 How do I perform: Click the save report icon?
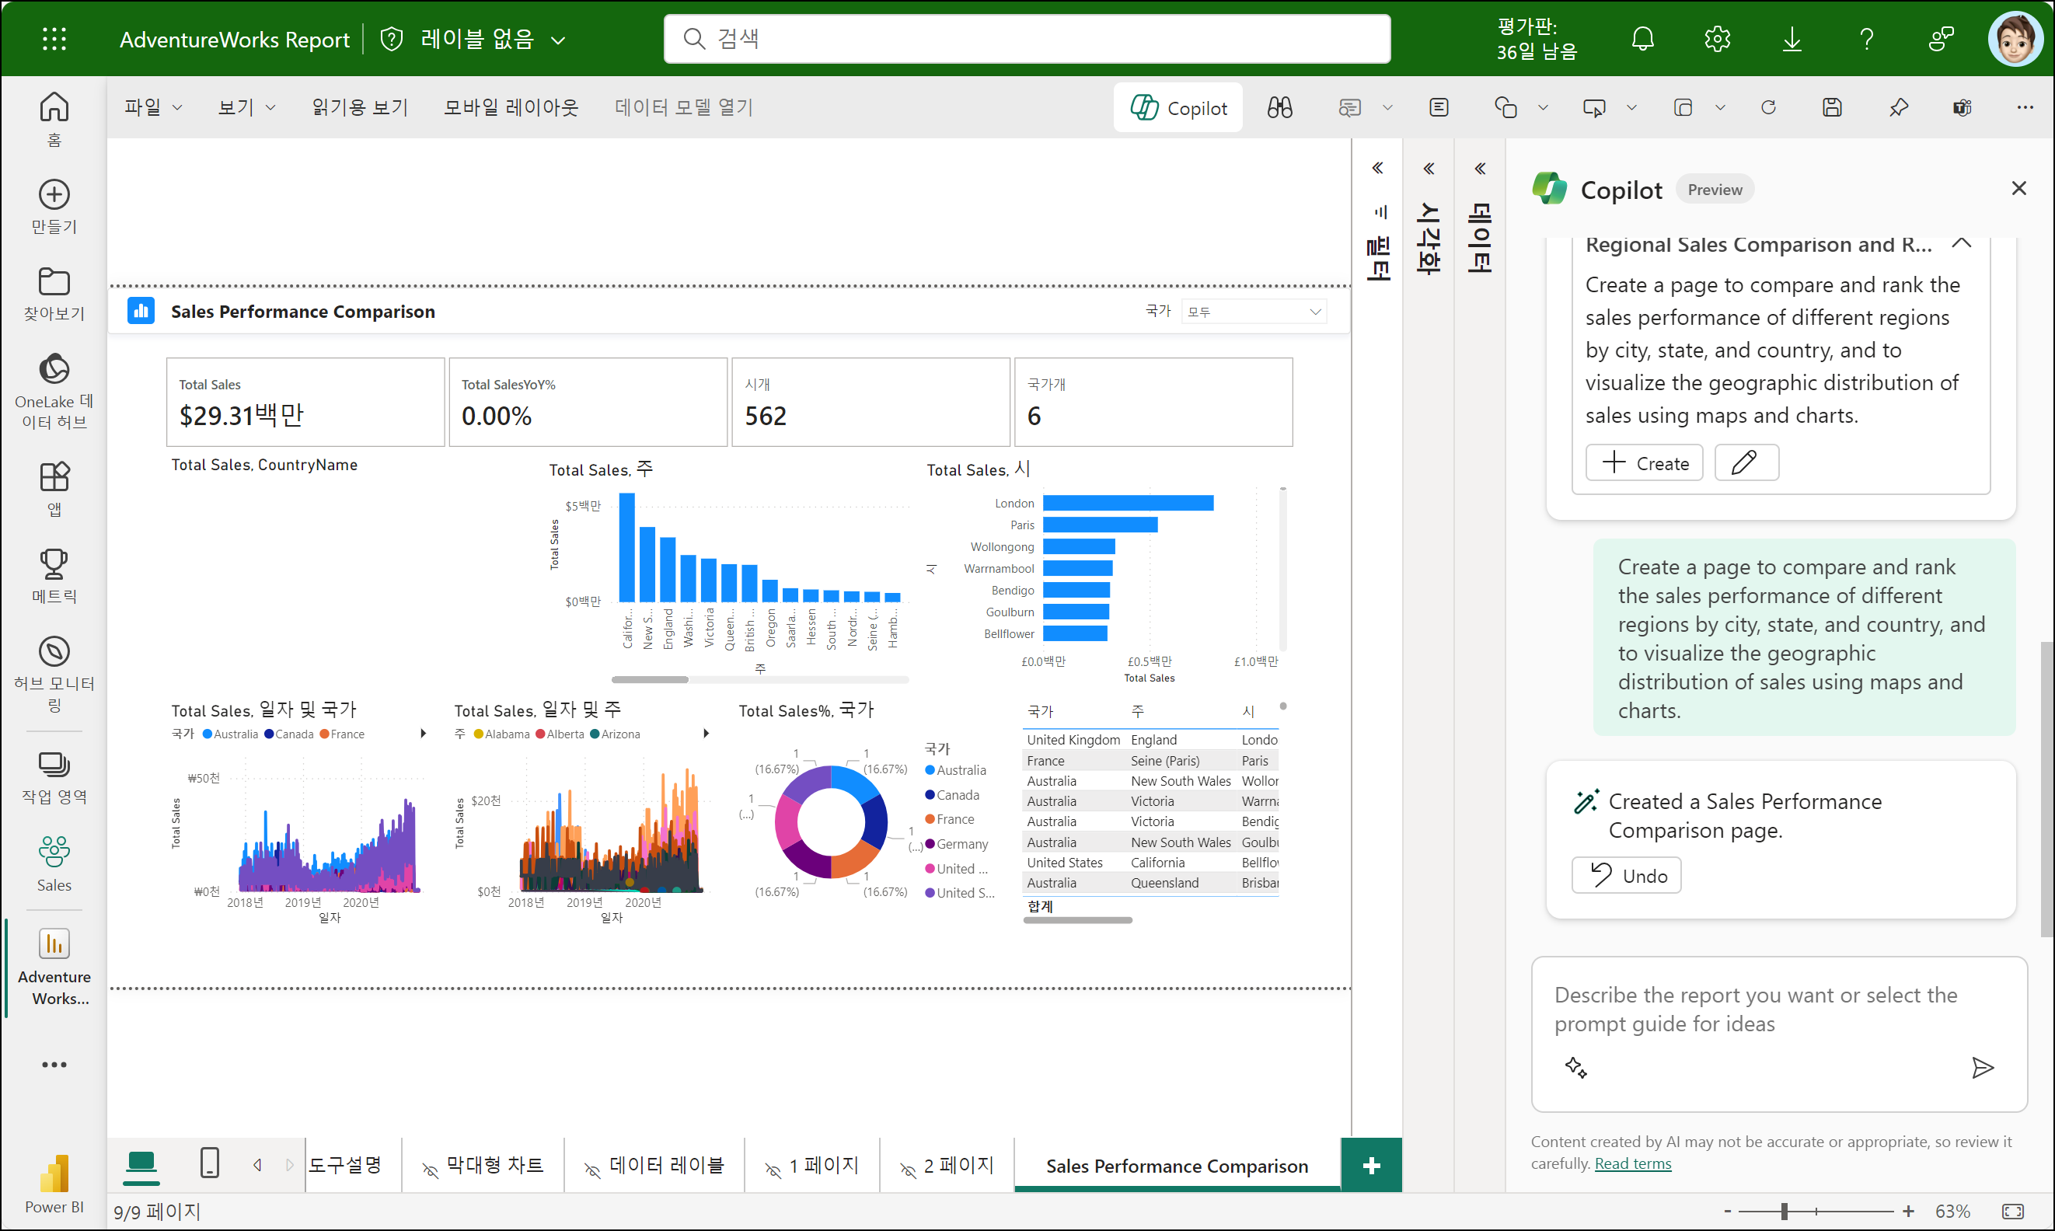(1832, 108)
